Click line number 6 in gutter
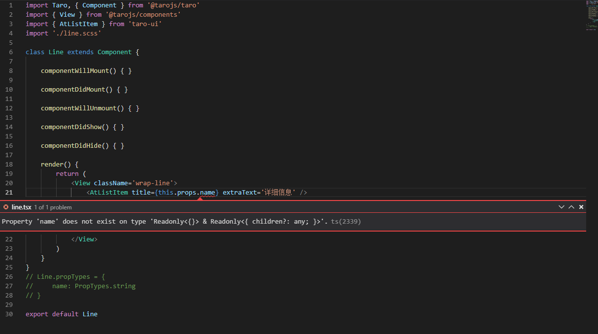Viewport: 598px width, 334px height. coord(11,52)
